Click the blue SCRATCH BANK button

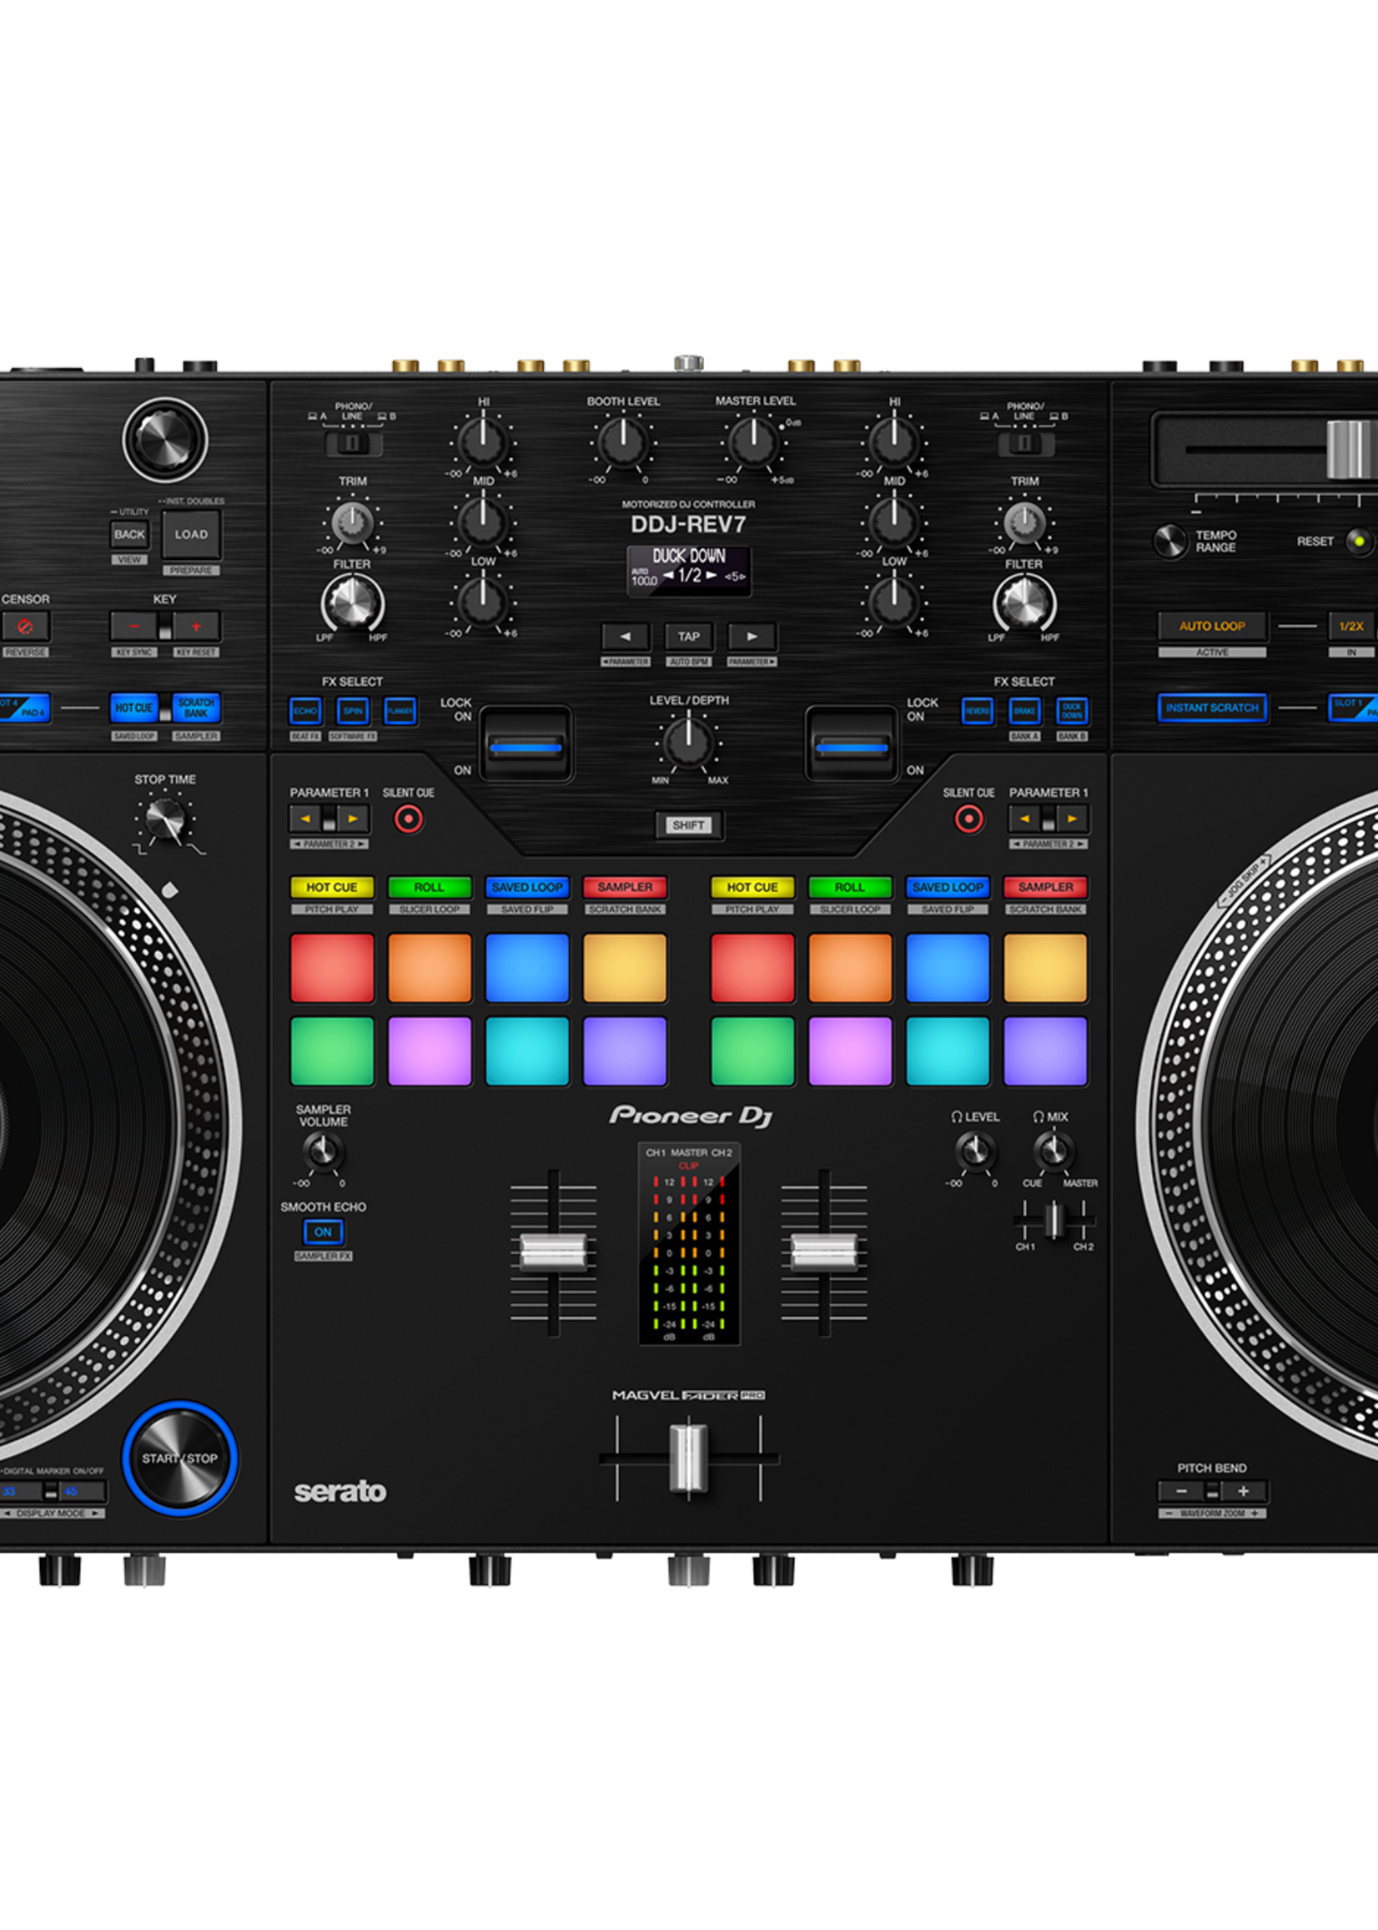tap(196, 708)
